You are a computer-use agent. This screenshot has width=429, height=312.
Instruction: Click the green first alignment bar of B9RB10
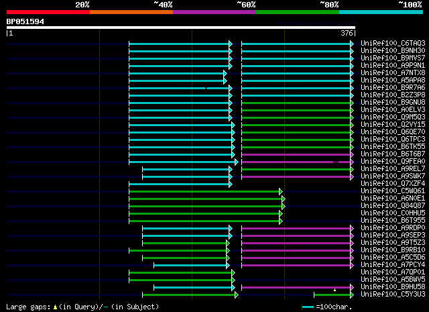pyautogui.click(x=179, y=251)
